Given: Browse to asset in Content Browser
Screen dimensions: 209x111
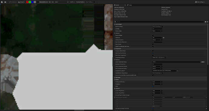Looking at the screenshot, I should (x=5, y=2).
